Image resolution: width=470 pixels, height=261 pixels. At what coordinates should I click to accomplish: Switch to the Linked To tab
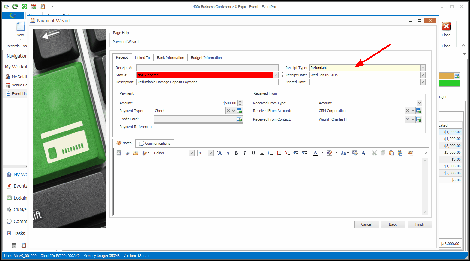(143, 58)
